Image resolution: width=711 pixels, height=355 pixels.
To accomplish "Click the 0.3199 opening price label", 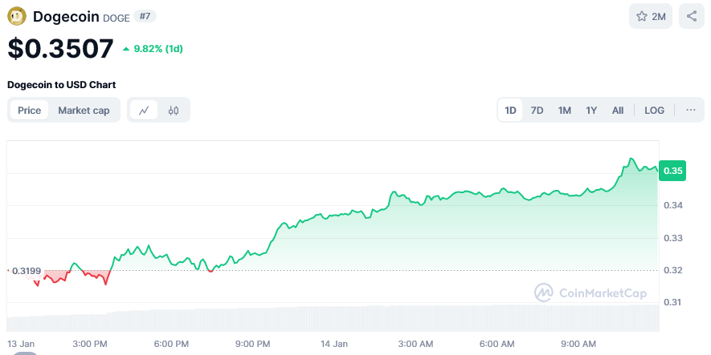I will pos(27,271).
